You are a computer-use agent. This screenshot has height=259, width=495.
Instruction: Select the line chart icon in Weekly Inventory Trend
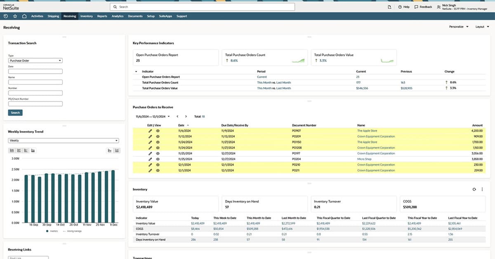pyautogui.click(x=110, y=150)
